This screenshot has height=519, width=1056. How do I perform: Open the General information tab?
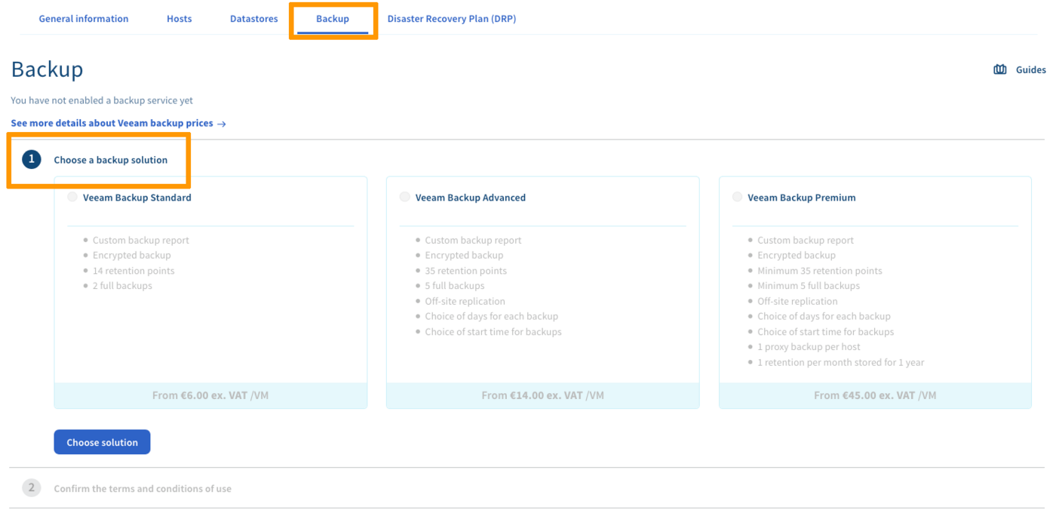click(x=84, y=19)
